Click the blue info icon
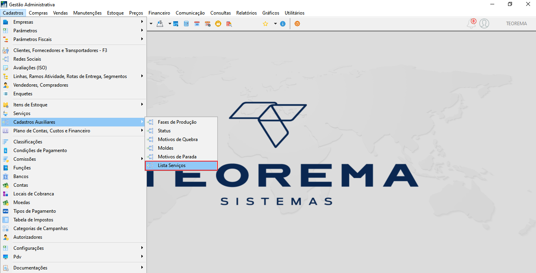536x273 pixels. (283, 24)
